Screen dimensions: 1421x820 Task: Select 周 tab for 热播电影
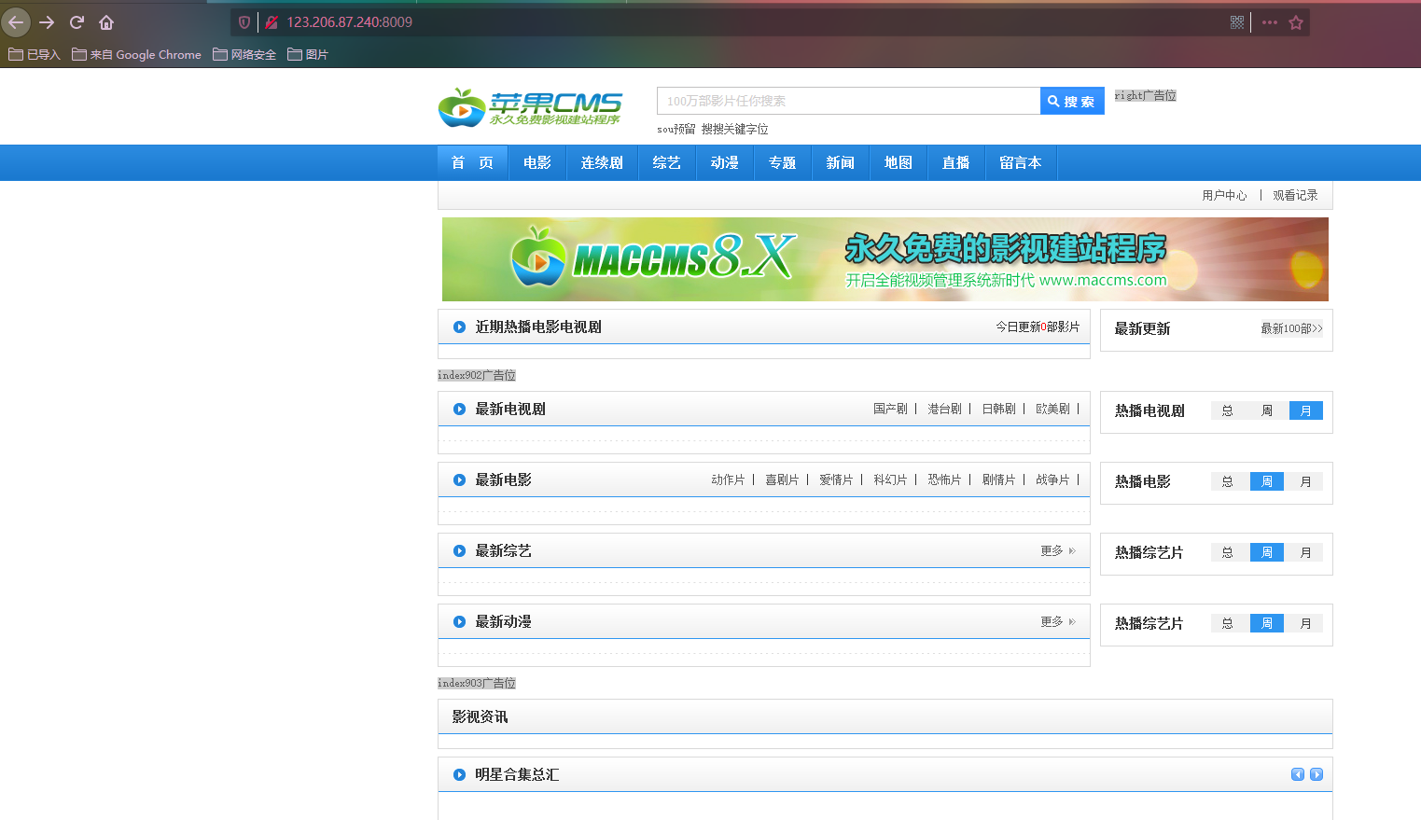1267,481
